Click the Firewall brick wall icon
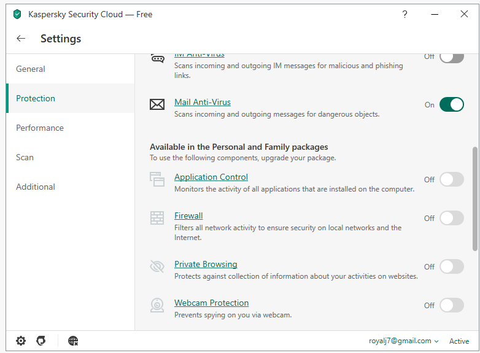480x353 pixels. (157, 218)
